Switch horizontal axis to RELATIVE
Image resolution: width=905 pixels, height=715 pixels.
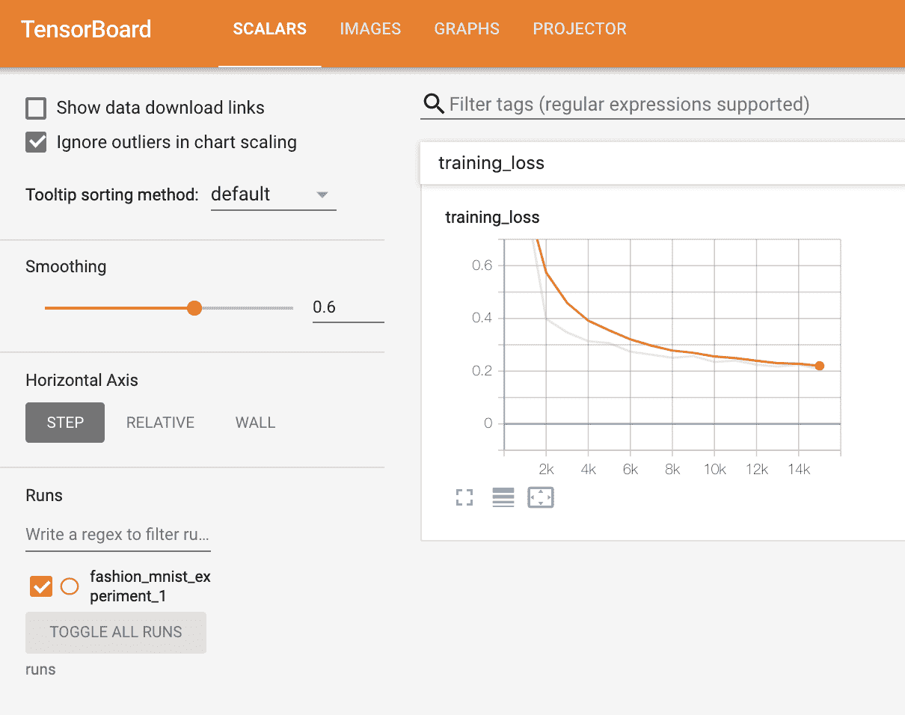pyautogui.click(x=160, y=422)
